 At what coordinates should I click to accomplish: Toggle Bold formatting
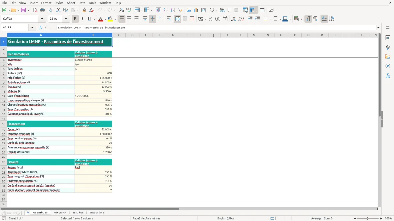click(75, 19)
